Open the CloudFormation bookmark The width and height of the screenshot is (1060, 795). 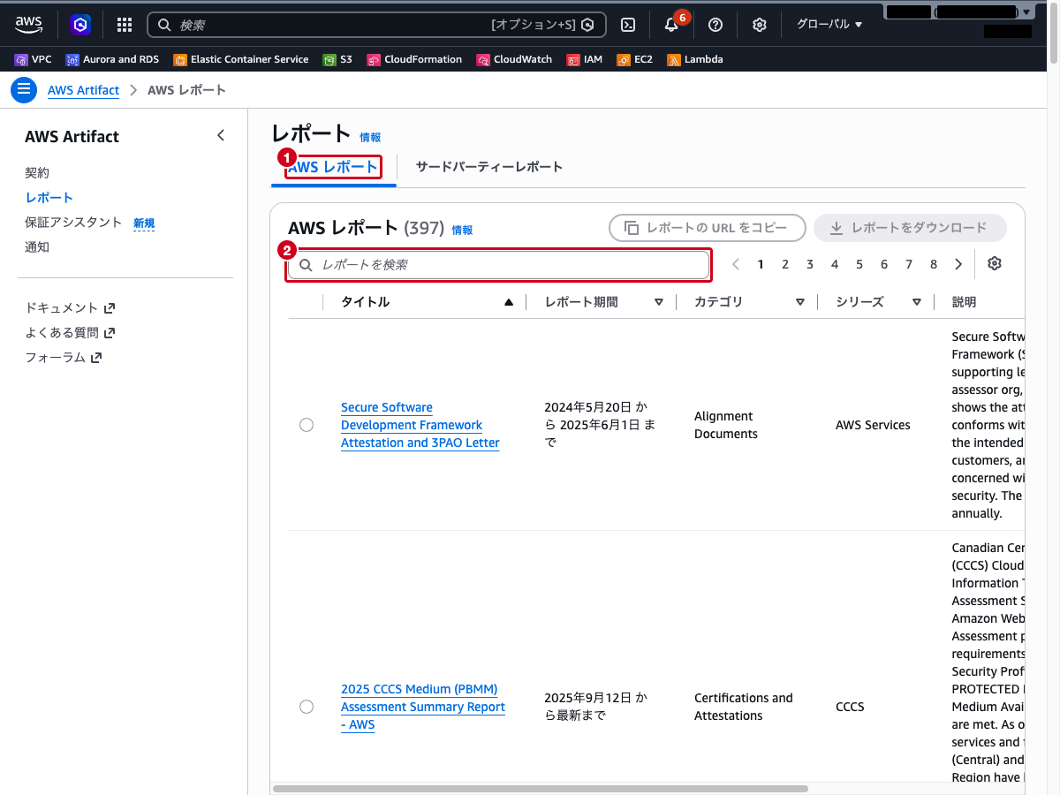414,59
